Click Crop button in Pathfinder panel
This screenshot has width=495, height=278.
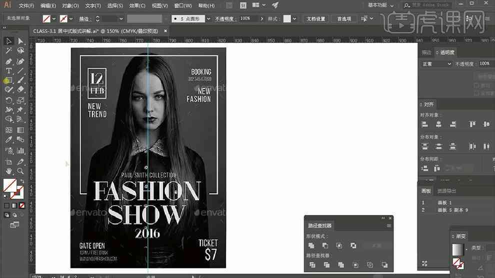point(355,265)
